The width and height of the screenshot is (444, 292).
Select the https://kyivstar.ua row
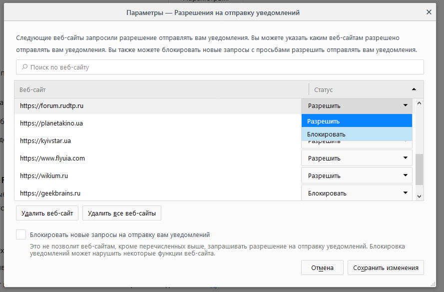click(158, 141)
